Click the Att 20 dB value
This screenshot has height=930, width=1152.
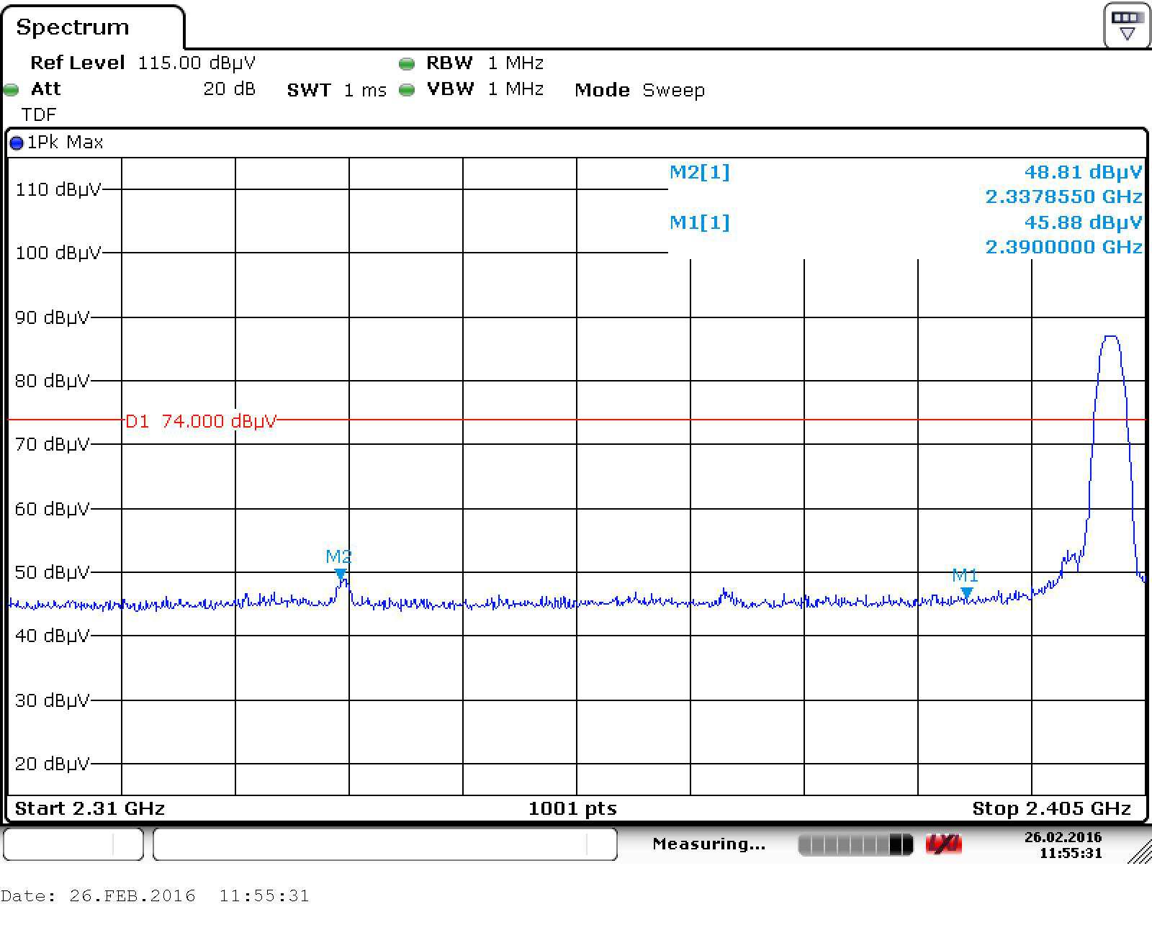click(x=229, y=89)
